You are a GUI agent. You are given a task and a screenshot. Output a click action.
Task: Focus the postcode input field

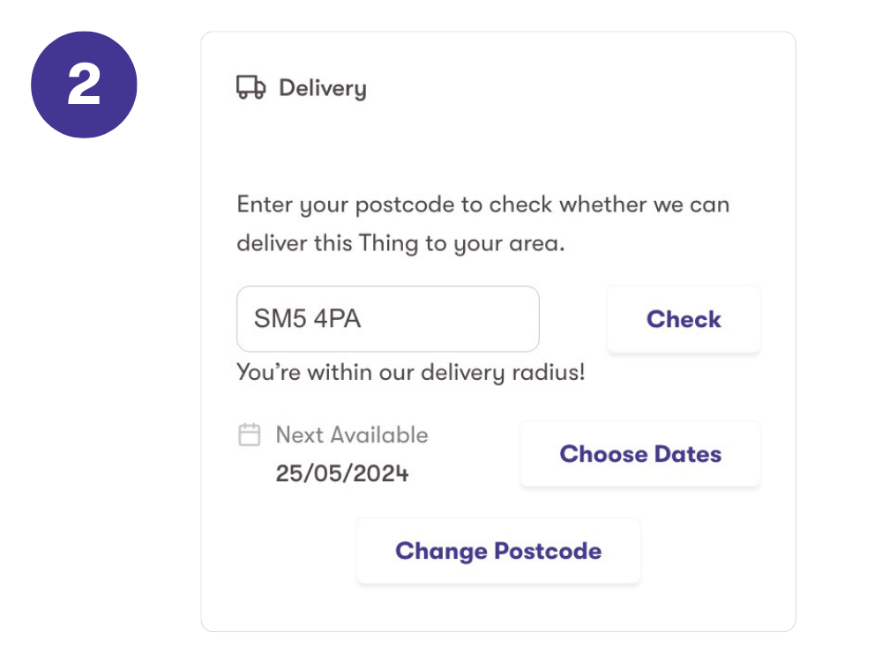388,319
